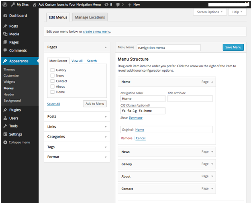Image resolution: width=251 pixels, height=204 pixels.
Task: Click the Move Down one link
Action: [x=136, y=118]
